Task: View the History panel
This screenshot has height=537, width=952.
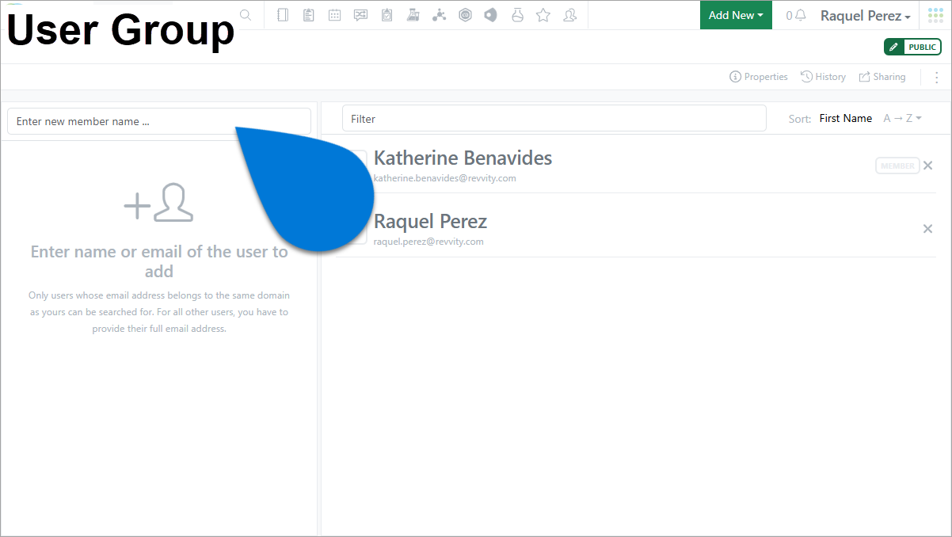Action: click(x=823, y=77)
